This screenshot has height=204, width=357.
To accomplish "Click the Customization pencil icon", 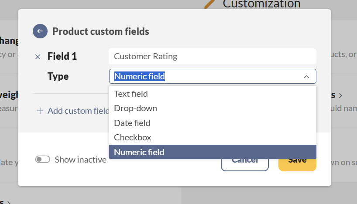I will [210, 4].
